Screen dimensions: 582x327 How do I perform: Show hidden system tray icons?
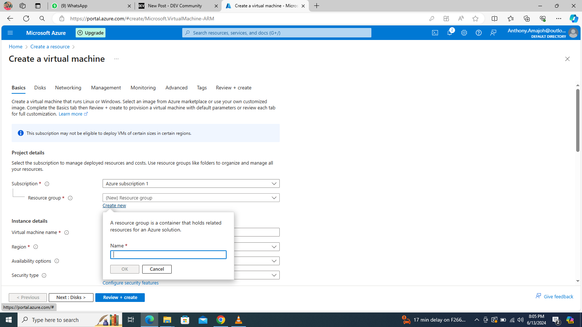477,320
